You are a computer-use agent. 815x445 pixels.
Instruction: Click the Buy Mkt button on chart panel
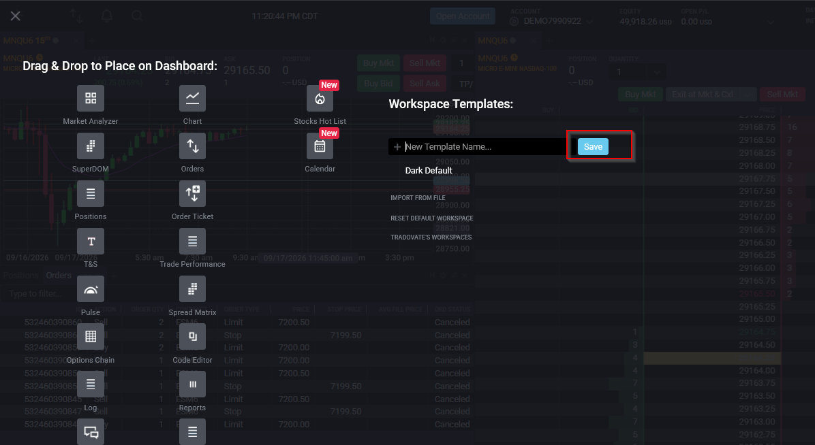(378, 63)
